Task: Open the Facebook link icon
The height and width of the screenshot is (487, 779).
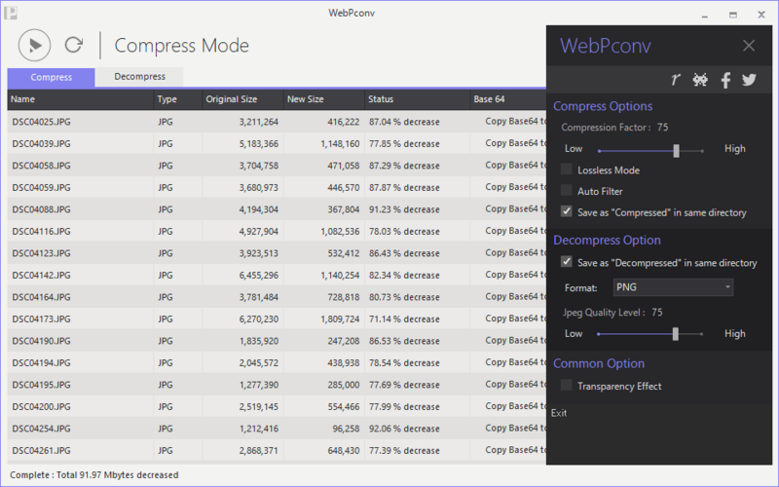Action: tap(725, 80)
